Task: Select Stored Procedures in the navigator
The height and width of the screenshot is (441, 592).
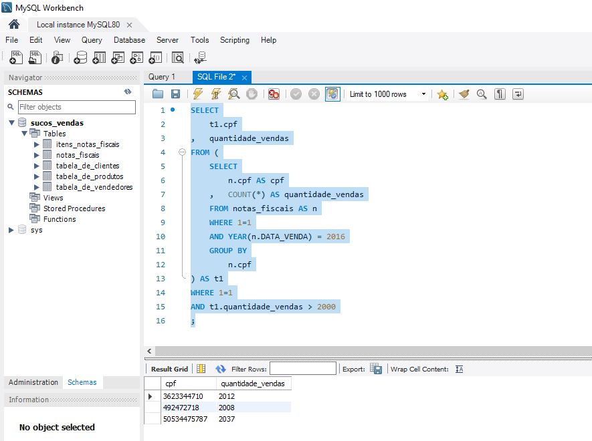Action: point(74,208)
